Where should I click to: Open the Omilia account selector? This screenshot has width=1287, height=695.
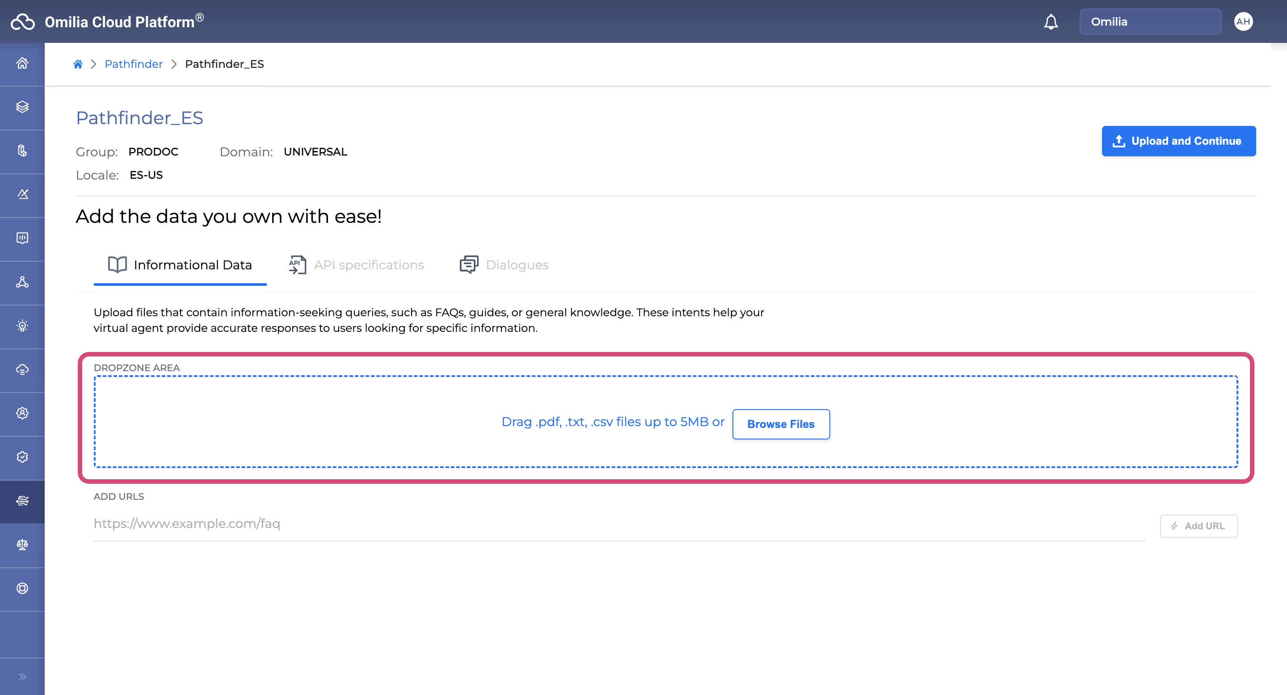1150,21
